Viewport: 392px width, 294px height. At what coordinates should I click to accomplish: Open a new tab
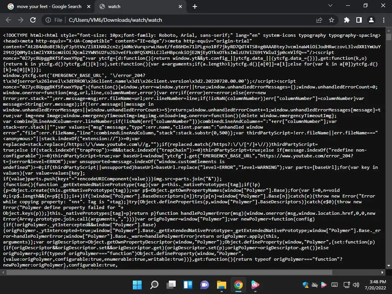195,7
